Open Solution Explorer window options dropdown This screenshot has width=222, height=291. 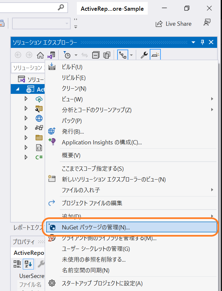coord(193,42)
